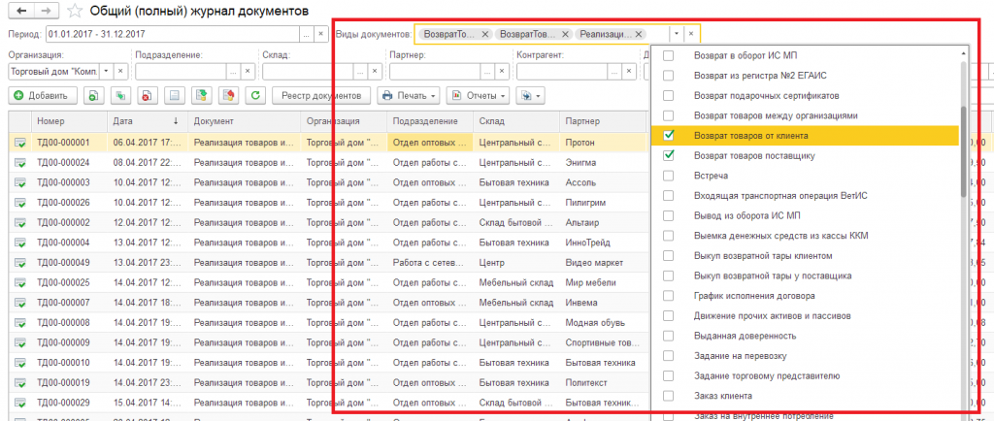Click status icon of row ТД00-000010

pyautogui.click(x=20, y=364)
